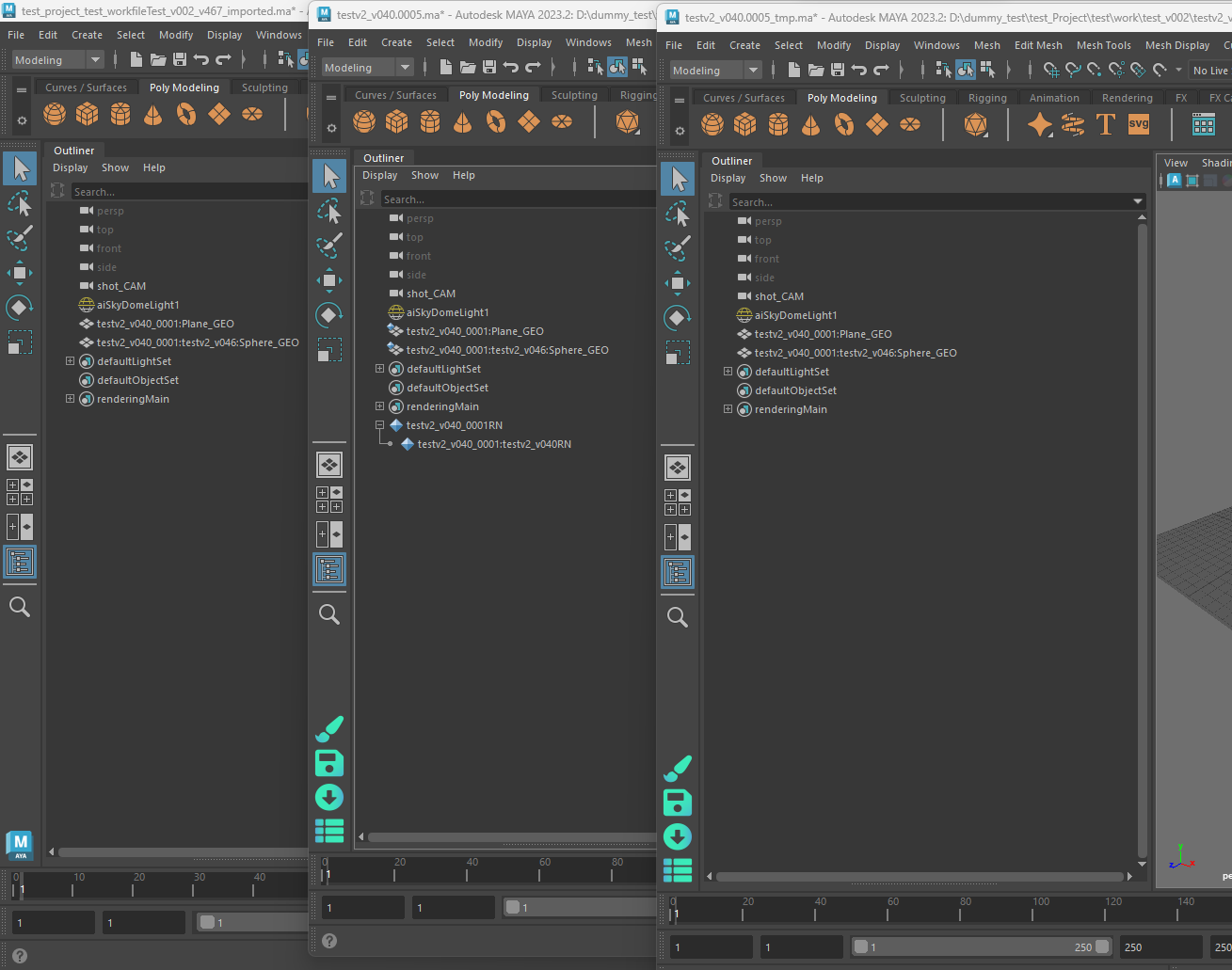The width and height of the screenshot is (1232, 970).
Task: Open View menu in right window viewport panel
Action: 1176,163
